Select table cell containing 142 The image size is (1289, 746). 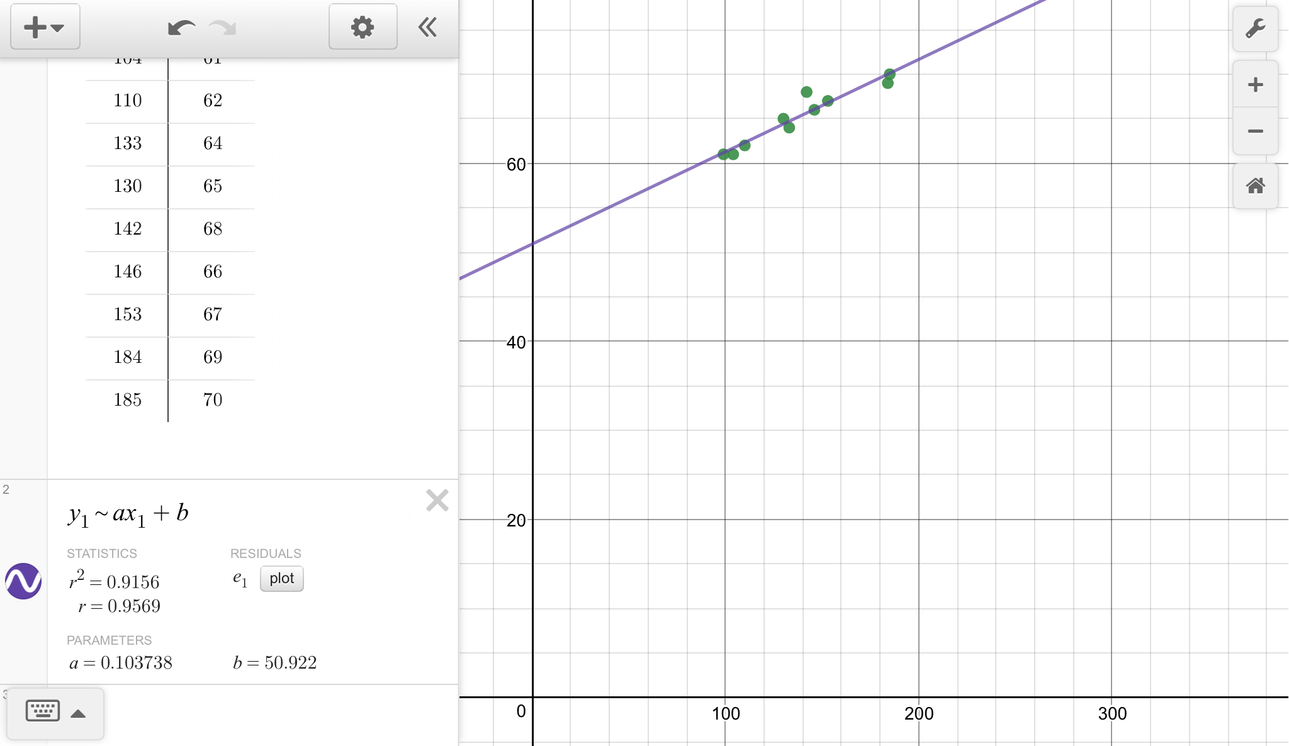[127, 228]
